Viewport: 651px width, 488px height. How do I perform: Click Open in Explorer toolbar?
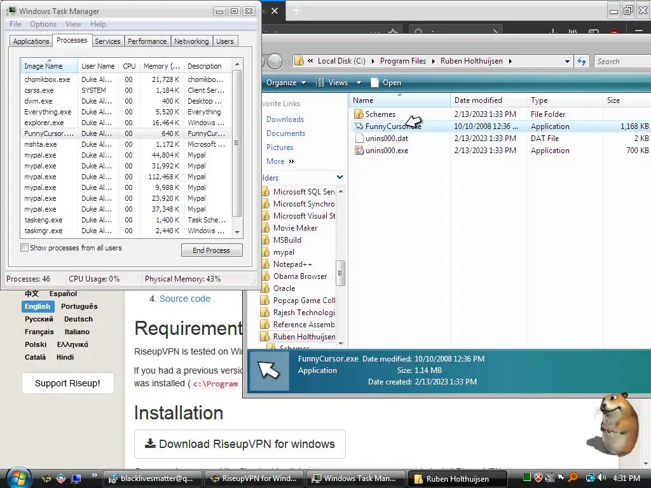click(386, 83)
